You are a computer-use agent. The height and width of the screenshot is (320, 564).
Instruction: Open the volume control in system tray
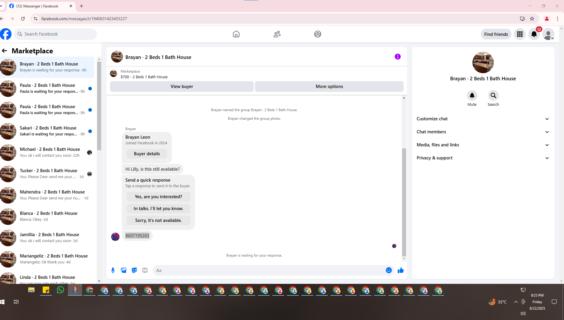523,313
